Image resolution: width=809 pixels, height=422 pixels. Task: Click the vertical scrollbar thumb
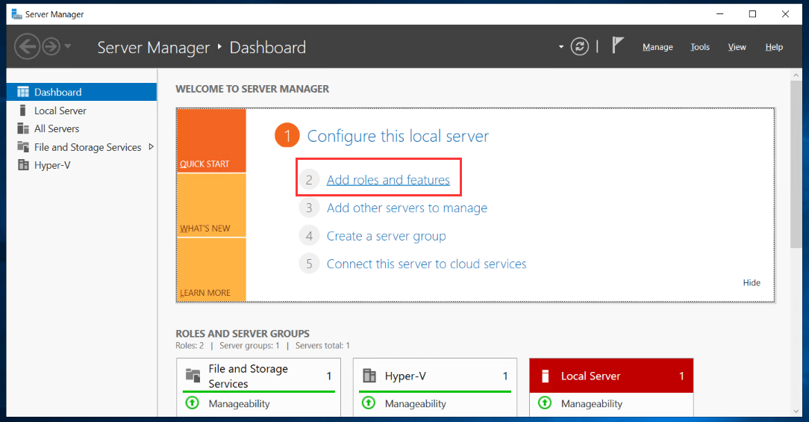pos(796,165)
